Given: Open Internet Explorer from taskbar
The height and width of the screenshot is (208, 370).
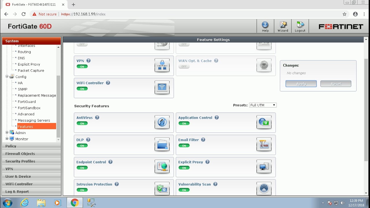Looking at the screenshot, I should 25,203.
